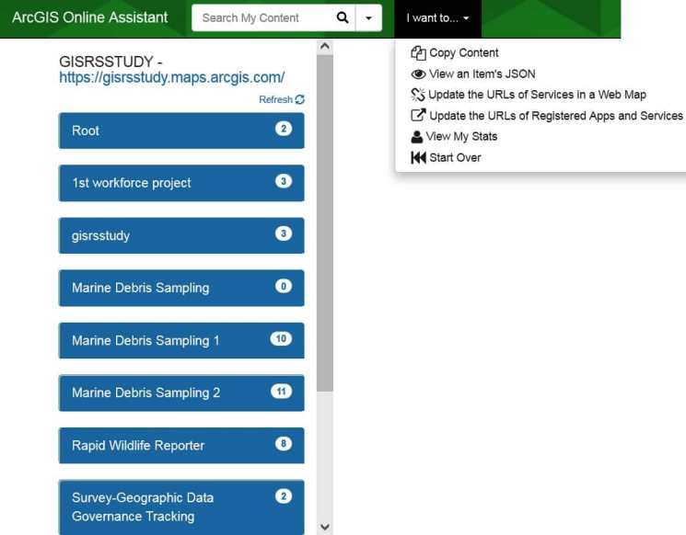Click the eye icon for View JSON
Viewport: 686px width, 535px height.
pyautogui.click(x=418, y=74)
